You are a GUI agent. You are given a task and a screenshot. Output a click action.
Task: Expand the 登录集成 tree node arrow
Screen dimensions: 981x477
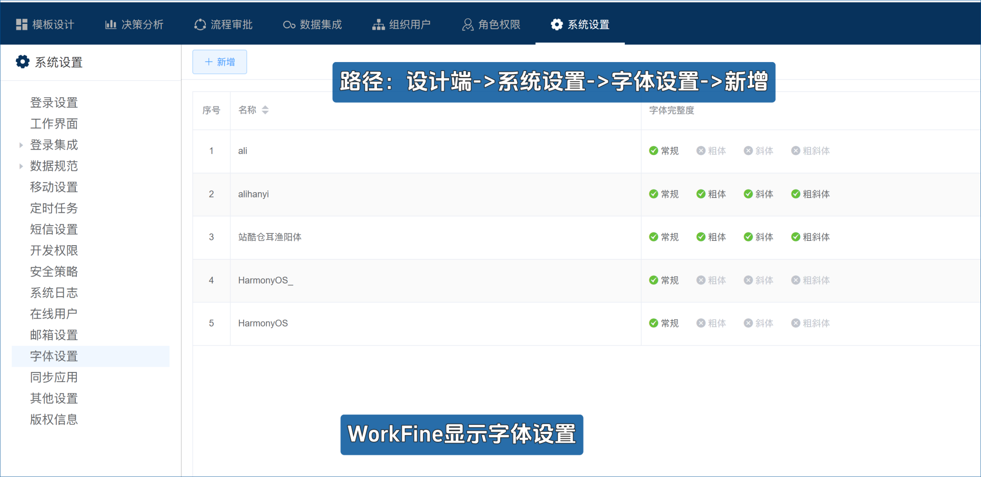[x=21, y=145]
